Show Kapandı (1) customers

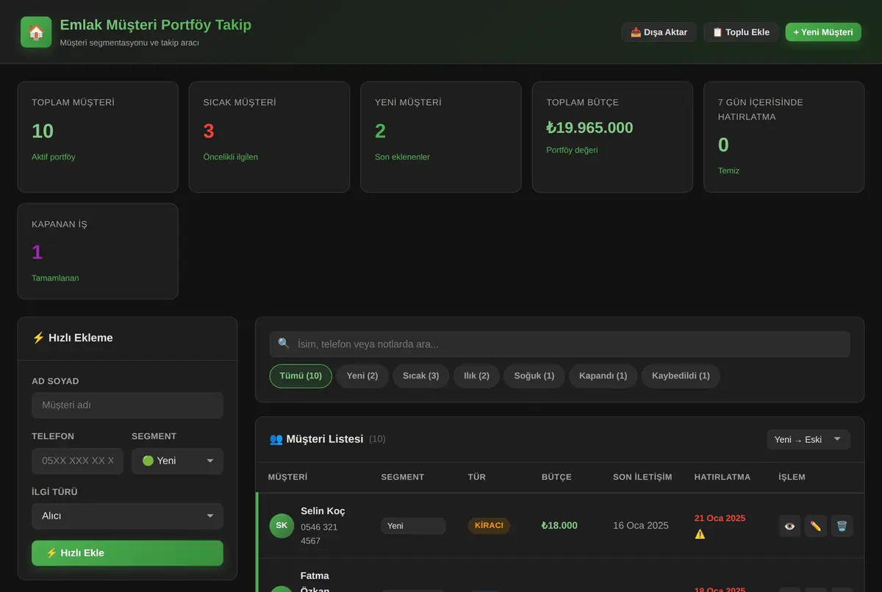[603, 376]
